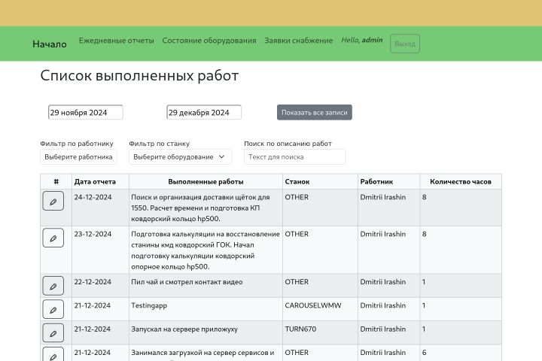Expand Выберите оборудование equipment dropdown
Image resolution: width=542 pixels, height=361 pixels.
180,157
